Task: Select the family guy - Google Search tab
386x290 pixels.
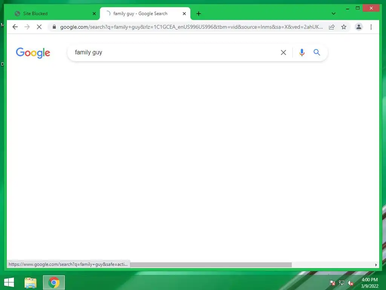Action: [145, 14]
